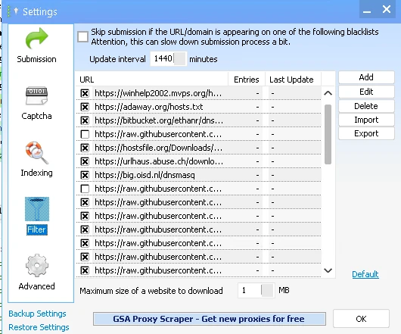Click the list scroll-up arrow

coord(328,93)
